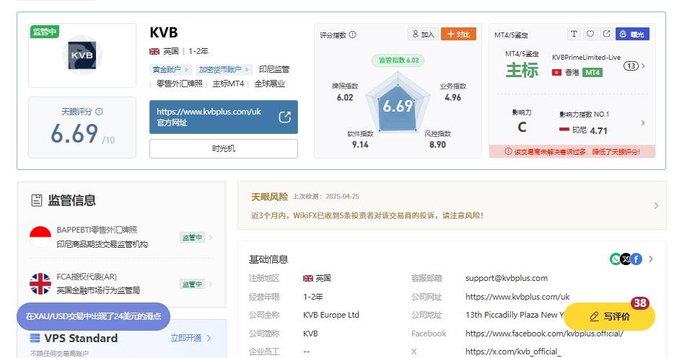Open the official website kvbplus.com/uk button
682x358 pixels.
[224, 117]
